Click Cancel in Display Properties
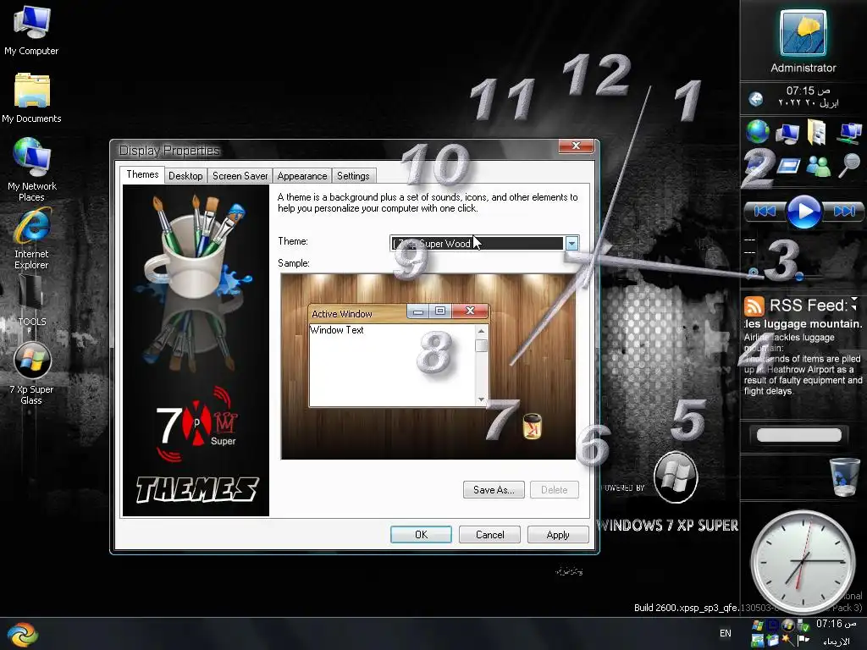The image size is (867, 650). click(x=489, y=535)
